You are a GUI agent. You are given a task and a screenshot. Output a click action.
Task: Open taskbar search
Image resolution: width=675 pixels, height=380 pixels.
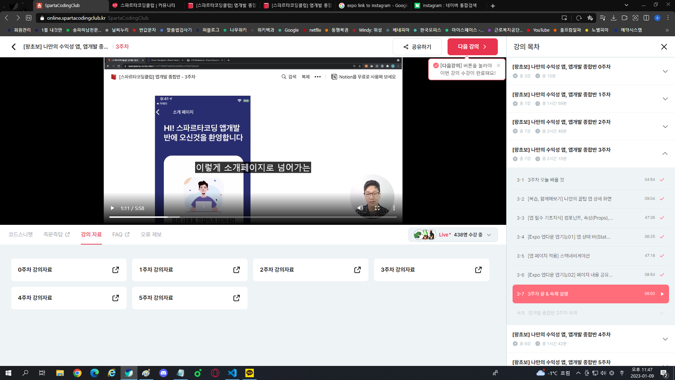coord(25,373)
